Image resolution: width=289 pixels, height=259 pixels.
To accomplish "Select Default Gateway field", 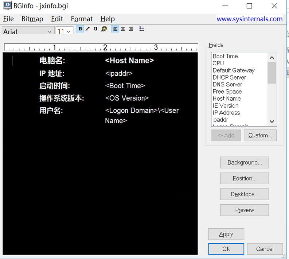I will (234, 70).
